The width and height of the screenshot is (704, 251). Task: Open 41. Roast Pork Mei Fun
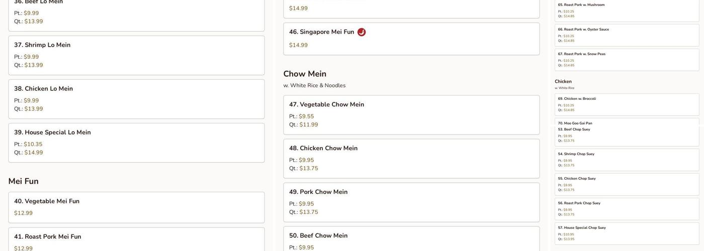point(48,237)
